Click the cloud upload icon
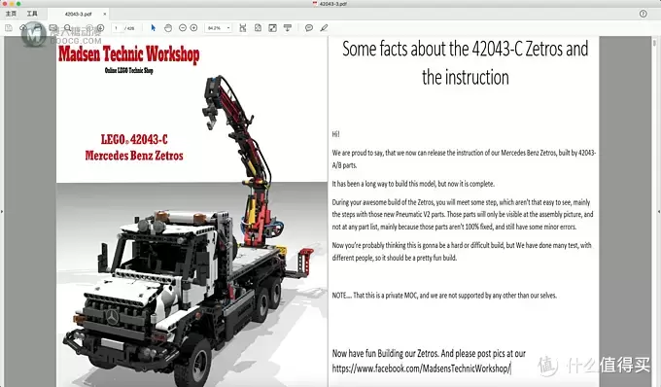This screenshot has width=661, height=387. tap(23, 28)
